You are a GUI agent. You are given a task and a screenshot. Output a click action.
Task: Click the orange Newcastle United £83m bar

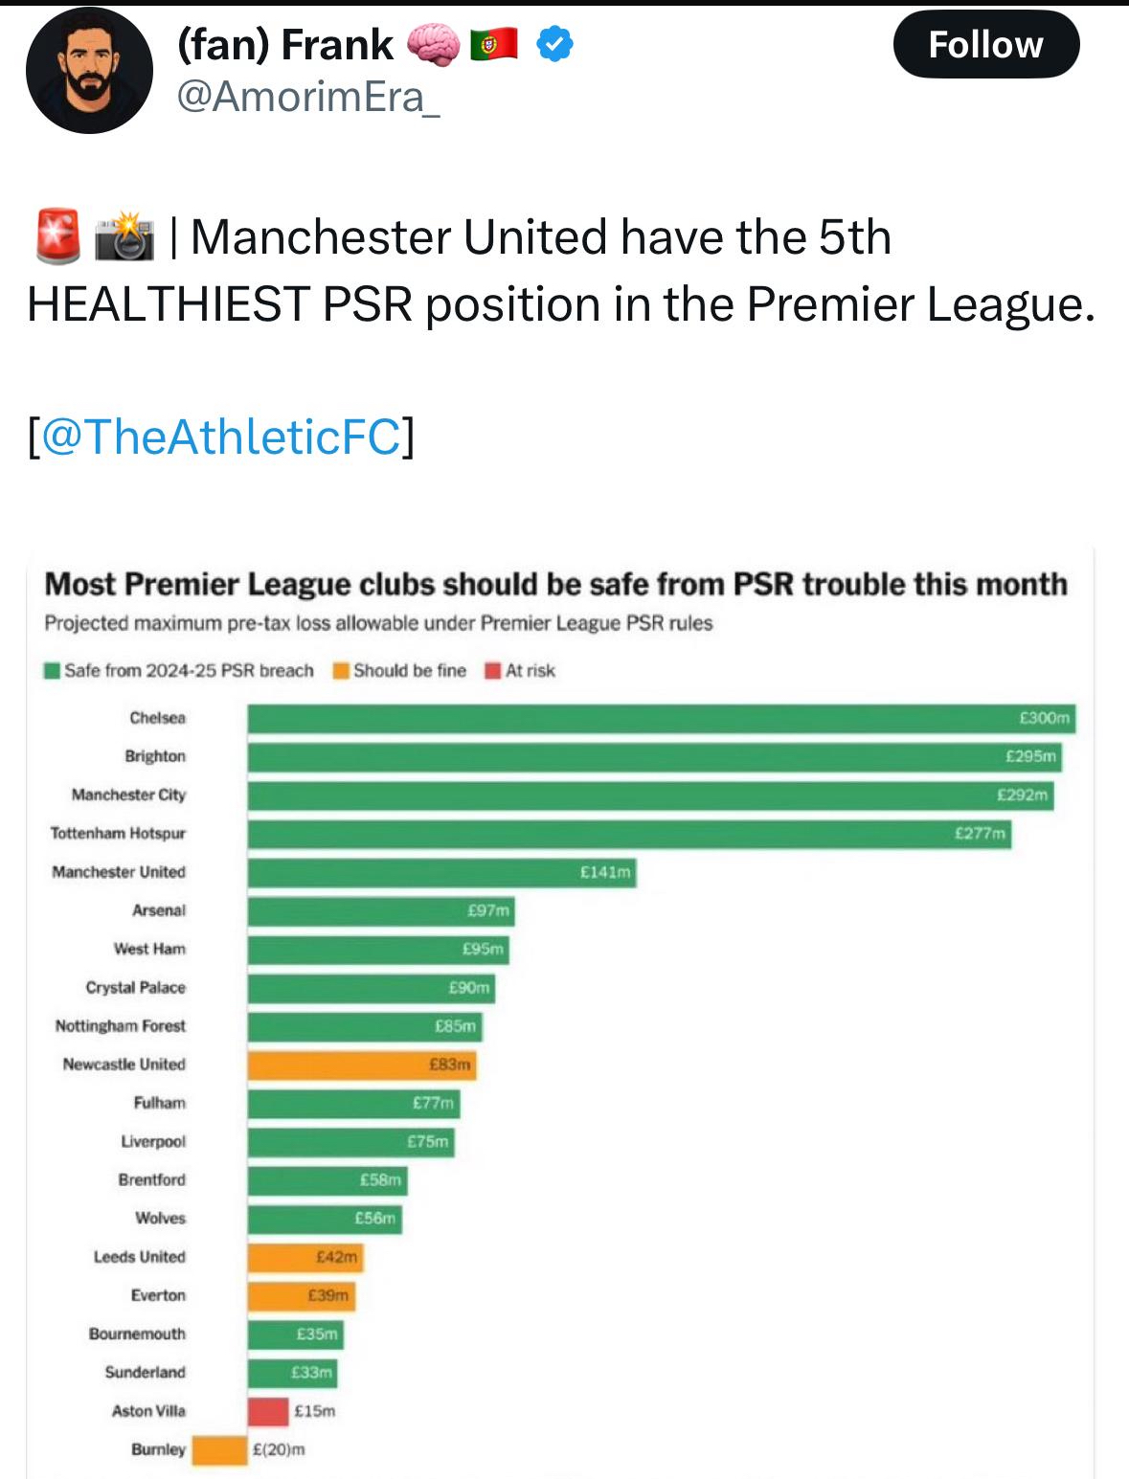(362, 1065)
